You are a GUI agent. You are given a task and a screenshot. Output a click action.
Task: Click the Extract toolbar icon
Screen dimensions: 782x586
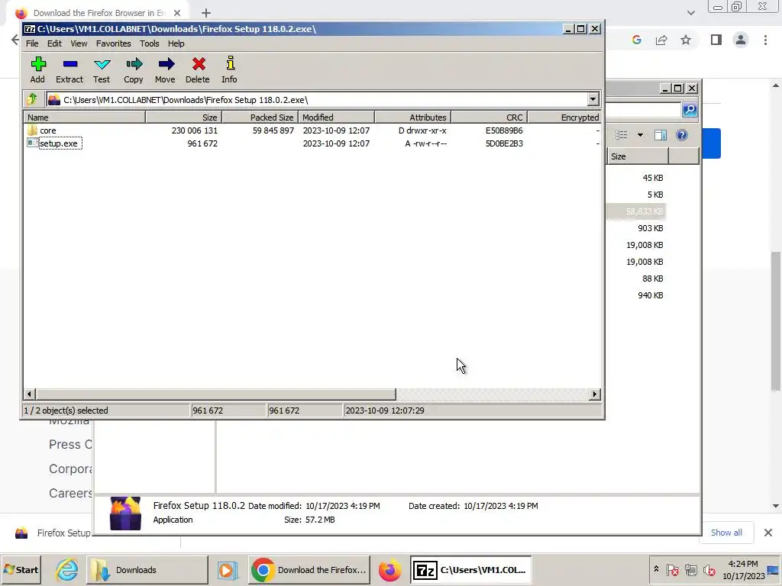point(69,69)
